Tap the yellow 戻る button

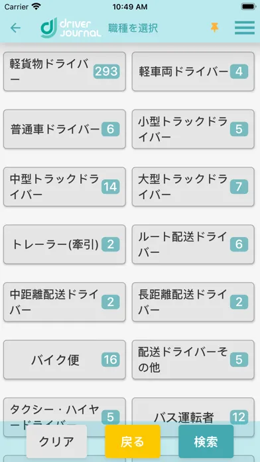(x=133, y=441)
